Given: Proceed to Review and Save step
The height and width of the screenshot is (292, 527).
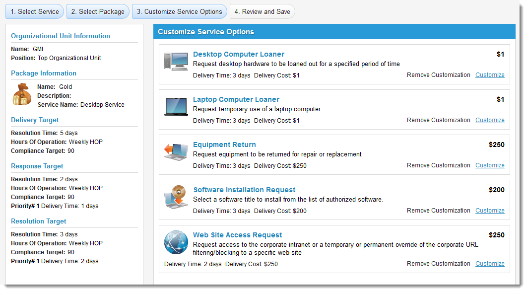Looking at the screenshot, I should (x=262, y=11).
